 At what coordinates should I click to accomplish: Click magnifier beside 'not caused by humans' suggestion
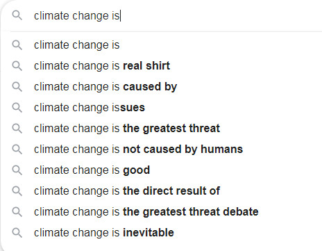tap(17, 149)
